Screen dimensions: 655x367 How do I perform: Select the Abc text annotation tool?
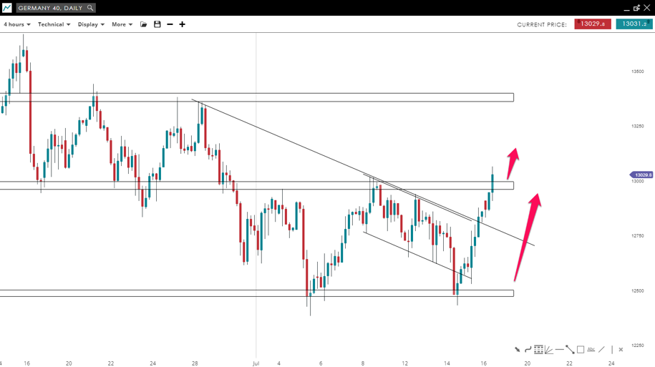[x=591, y=350]
